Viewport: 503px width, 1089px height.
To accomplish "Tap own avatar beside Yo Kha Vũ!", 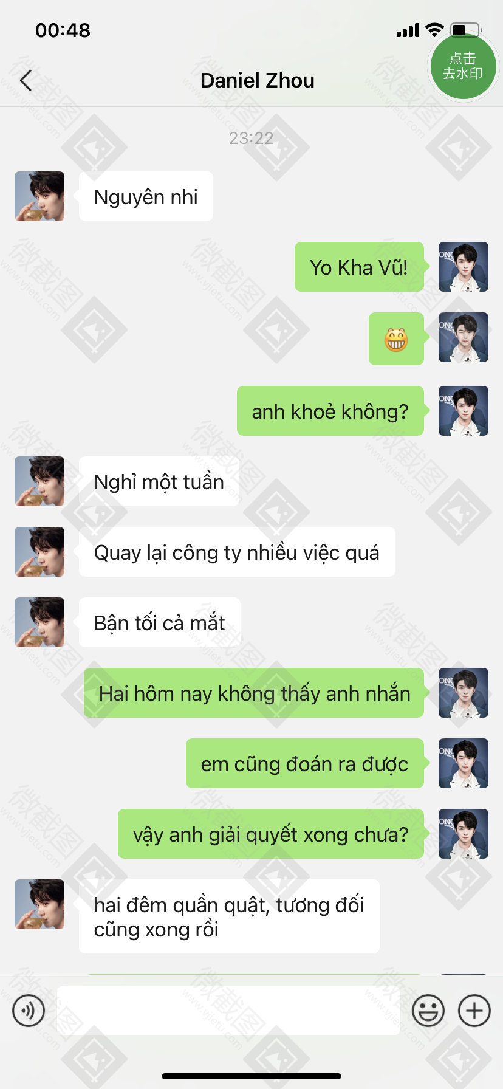I will coord(464,267).
